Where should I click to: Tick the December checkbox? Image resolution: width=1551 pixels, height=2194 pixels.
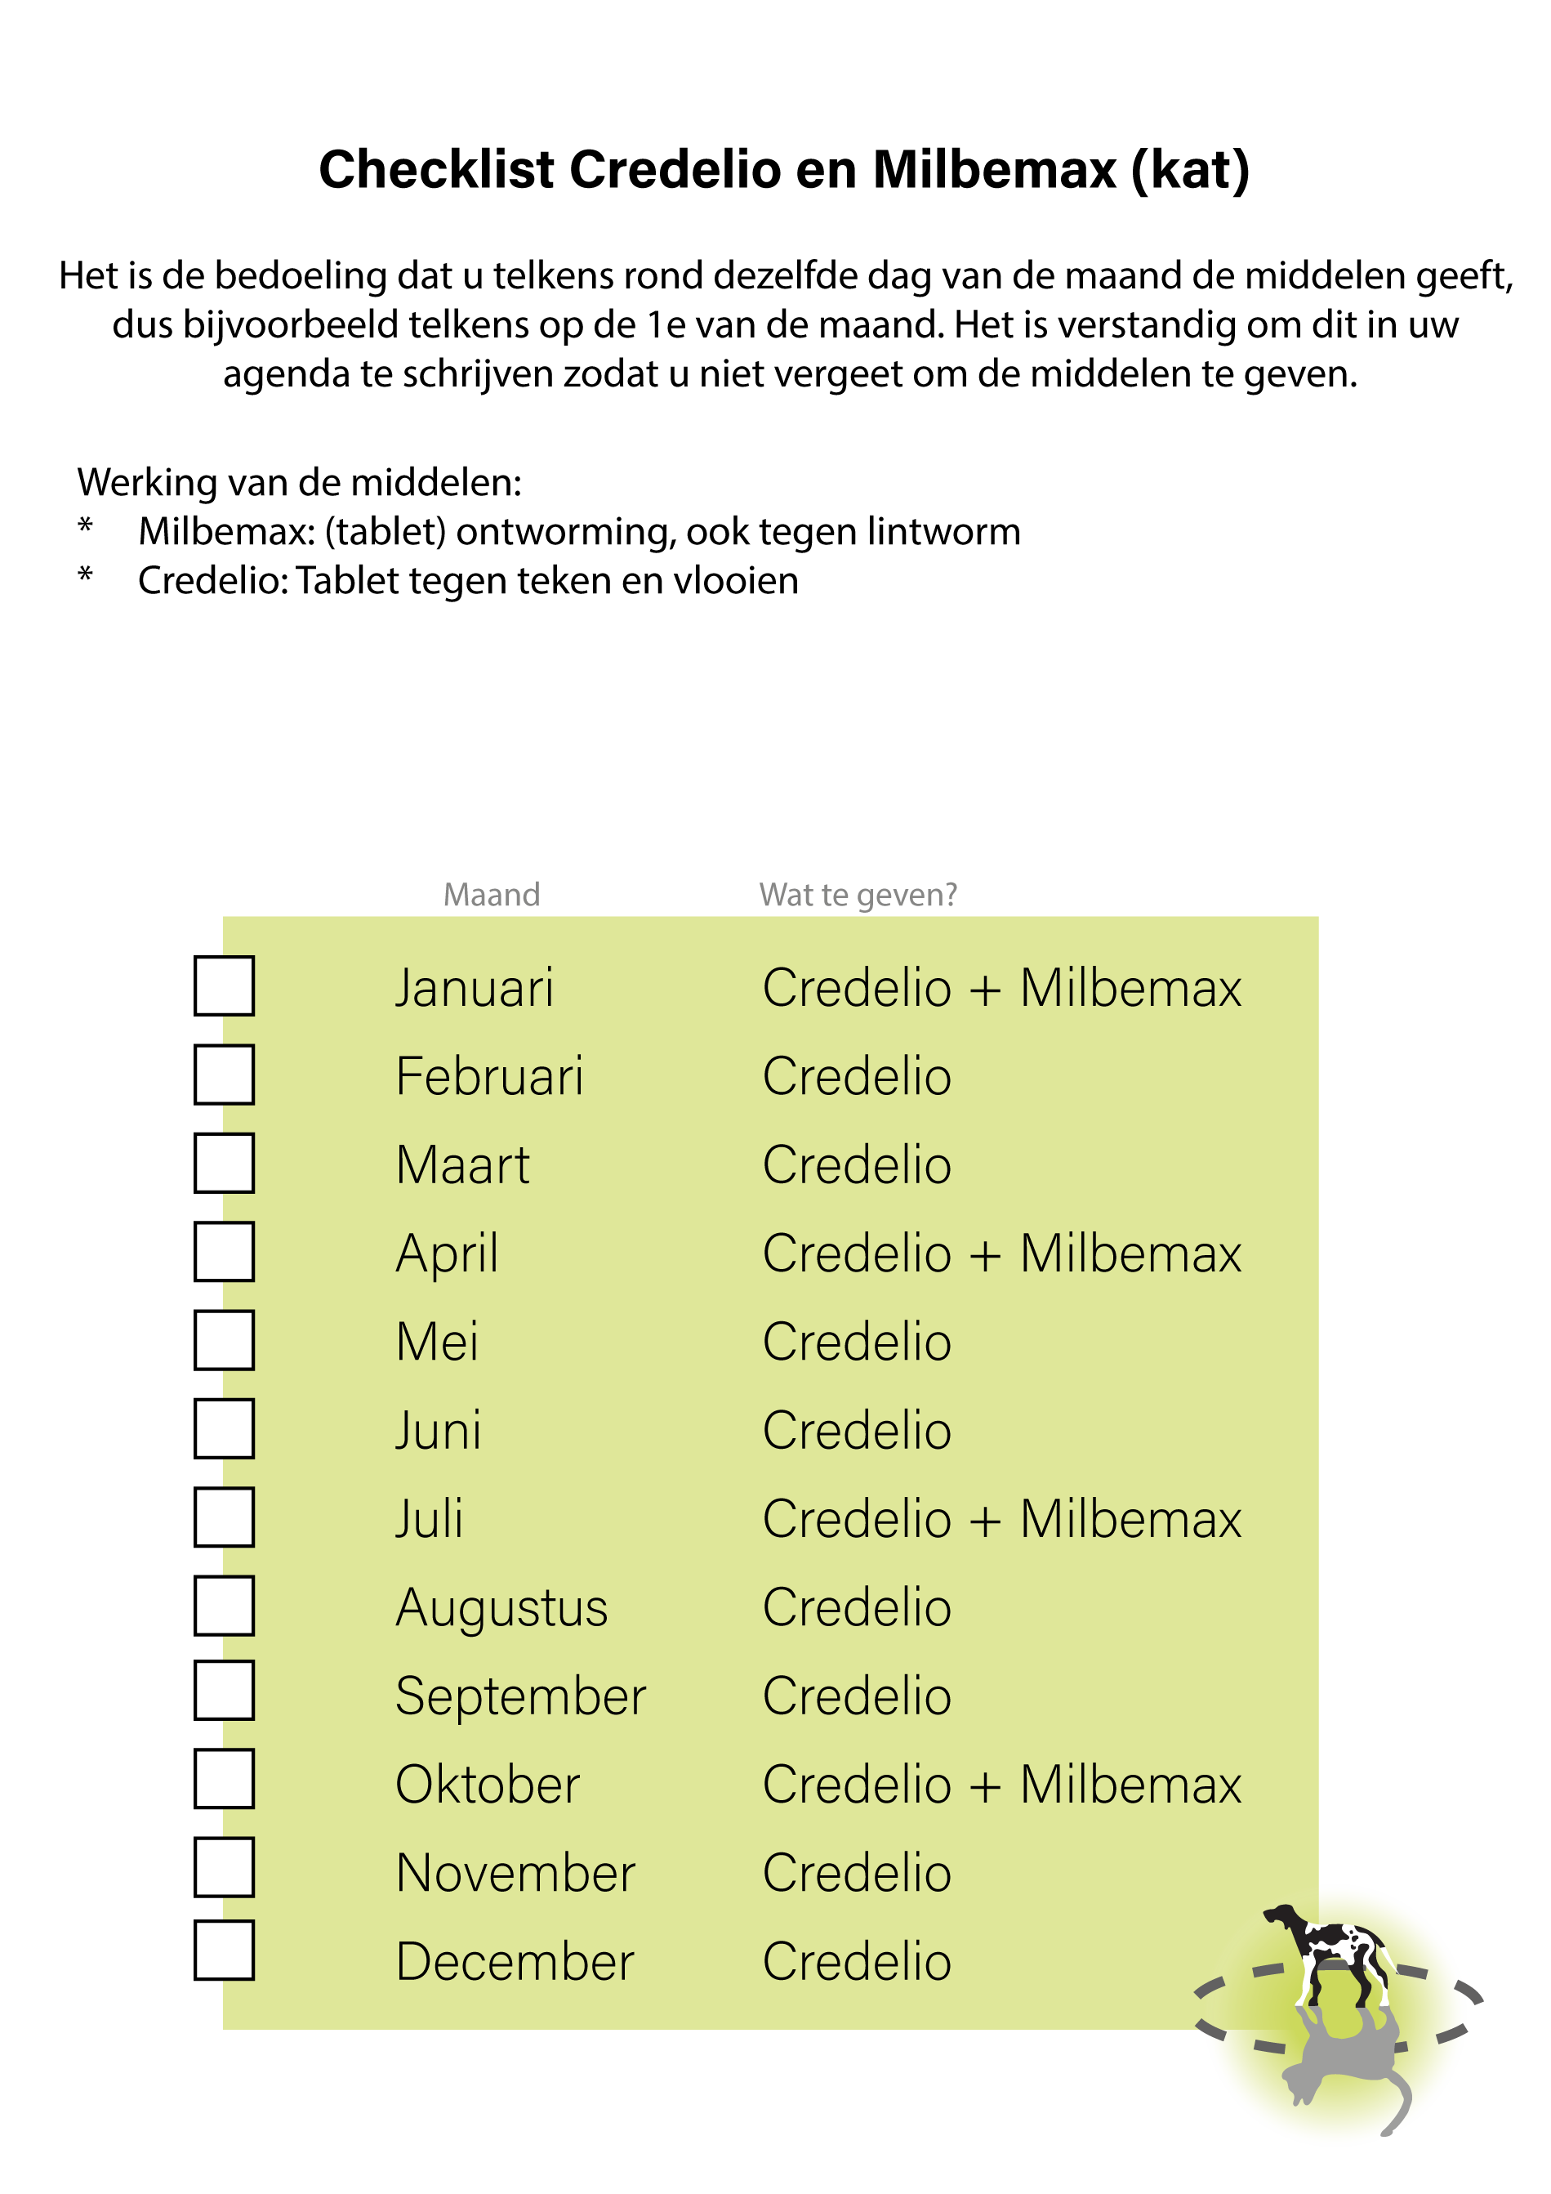225,1950
